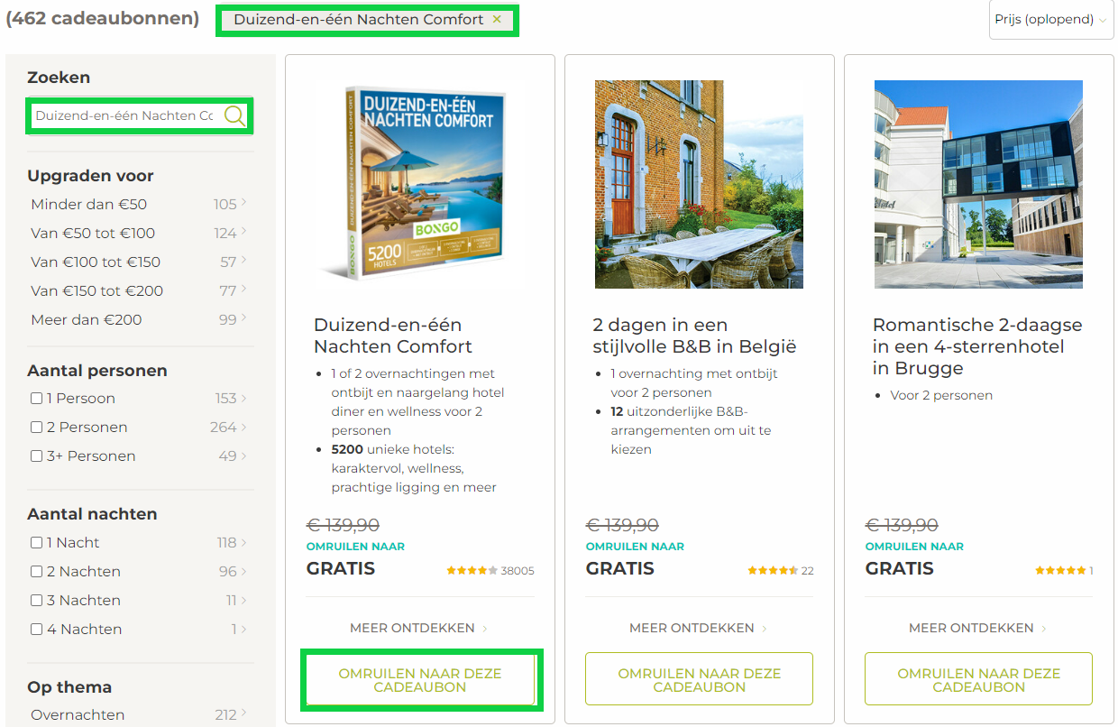
Task: Click the Bongo gift box image
Action: [x=419, y=184]
